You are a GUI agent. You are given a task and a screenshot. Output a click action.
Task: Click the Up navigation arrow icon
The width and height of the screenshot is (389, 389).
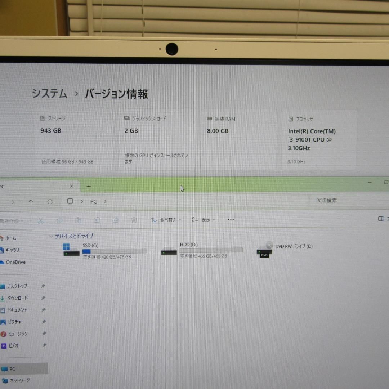31,201
